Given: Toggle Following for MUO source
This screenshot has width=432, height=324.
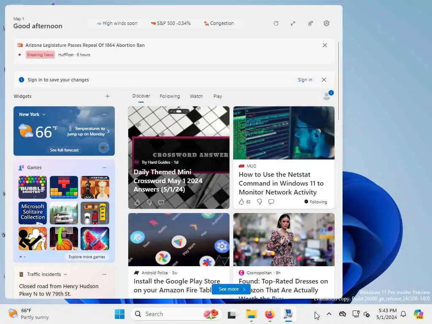Looking at the screenshot, I should tap(316, 202).
